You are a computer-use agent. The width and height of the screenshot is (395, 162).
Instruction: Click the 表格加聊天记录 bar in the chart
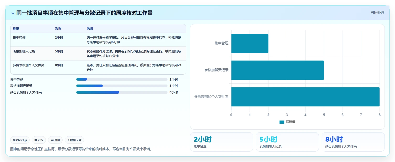click(x=278, y=70)
